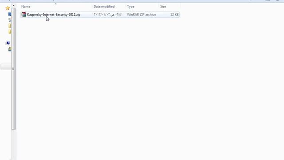Select file Kaspersky-Internet-Security-2012.zip

click(x=54, y=15)
